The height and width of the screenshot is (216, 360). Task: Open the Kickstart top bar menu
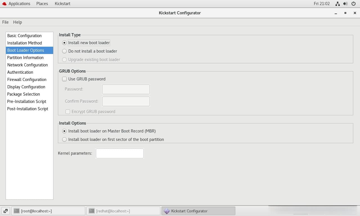click(62, 4)
